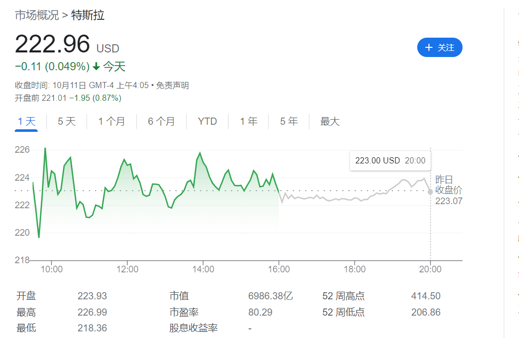Select the 5年 chart tab
Viewport: 519px width, 338px height.
pyautogui.click(x=289, y=122)
